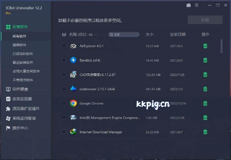Click the greyed 卸载 uninstall button
This screenshot has height=160, width=231.
pos(205,20)
